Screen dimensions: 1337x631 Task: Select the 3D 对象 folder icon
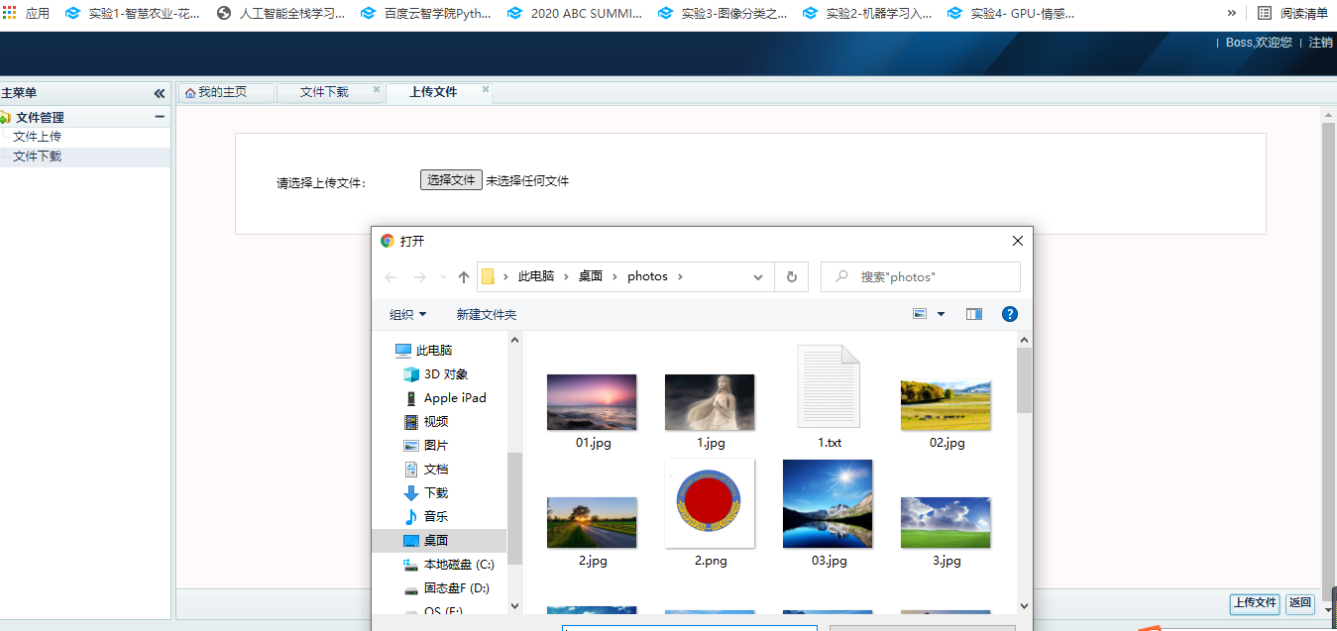point(411,374)
